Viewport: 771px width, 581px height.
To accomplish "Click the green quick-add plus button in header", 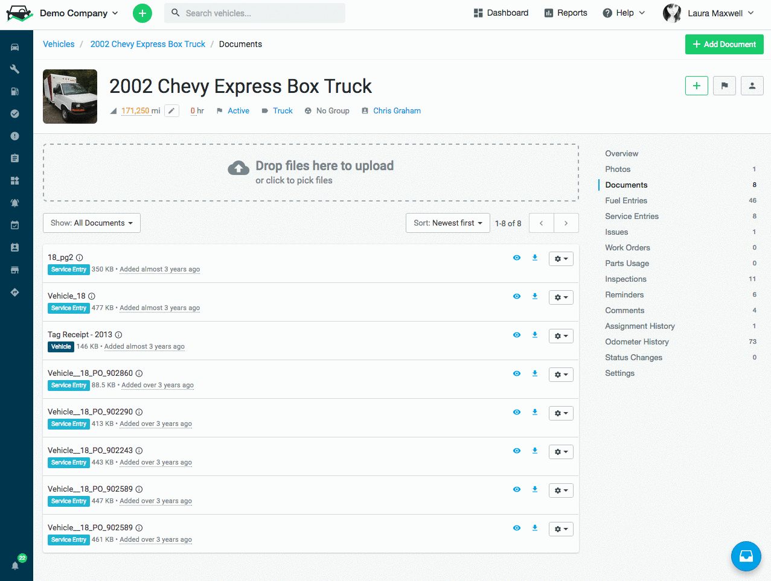I will coord(142,13).
